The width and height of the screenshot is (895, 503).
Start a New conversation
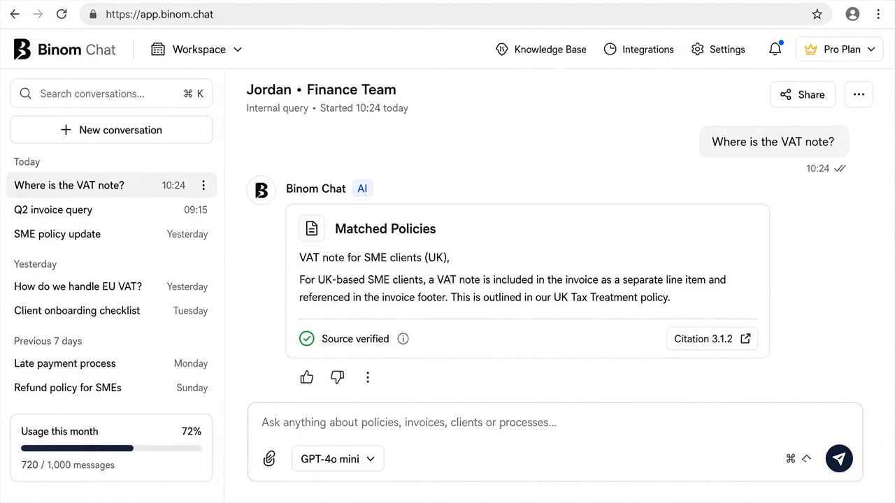[x=111, y=130]
